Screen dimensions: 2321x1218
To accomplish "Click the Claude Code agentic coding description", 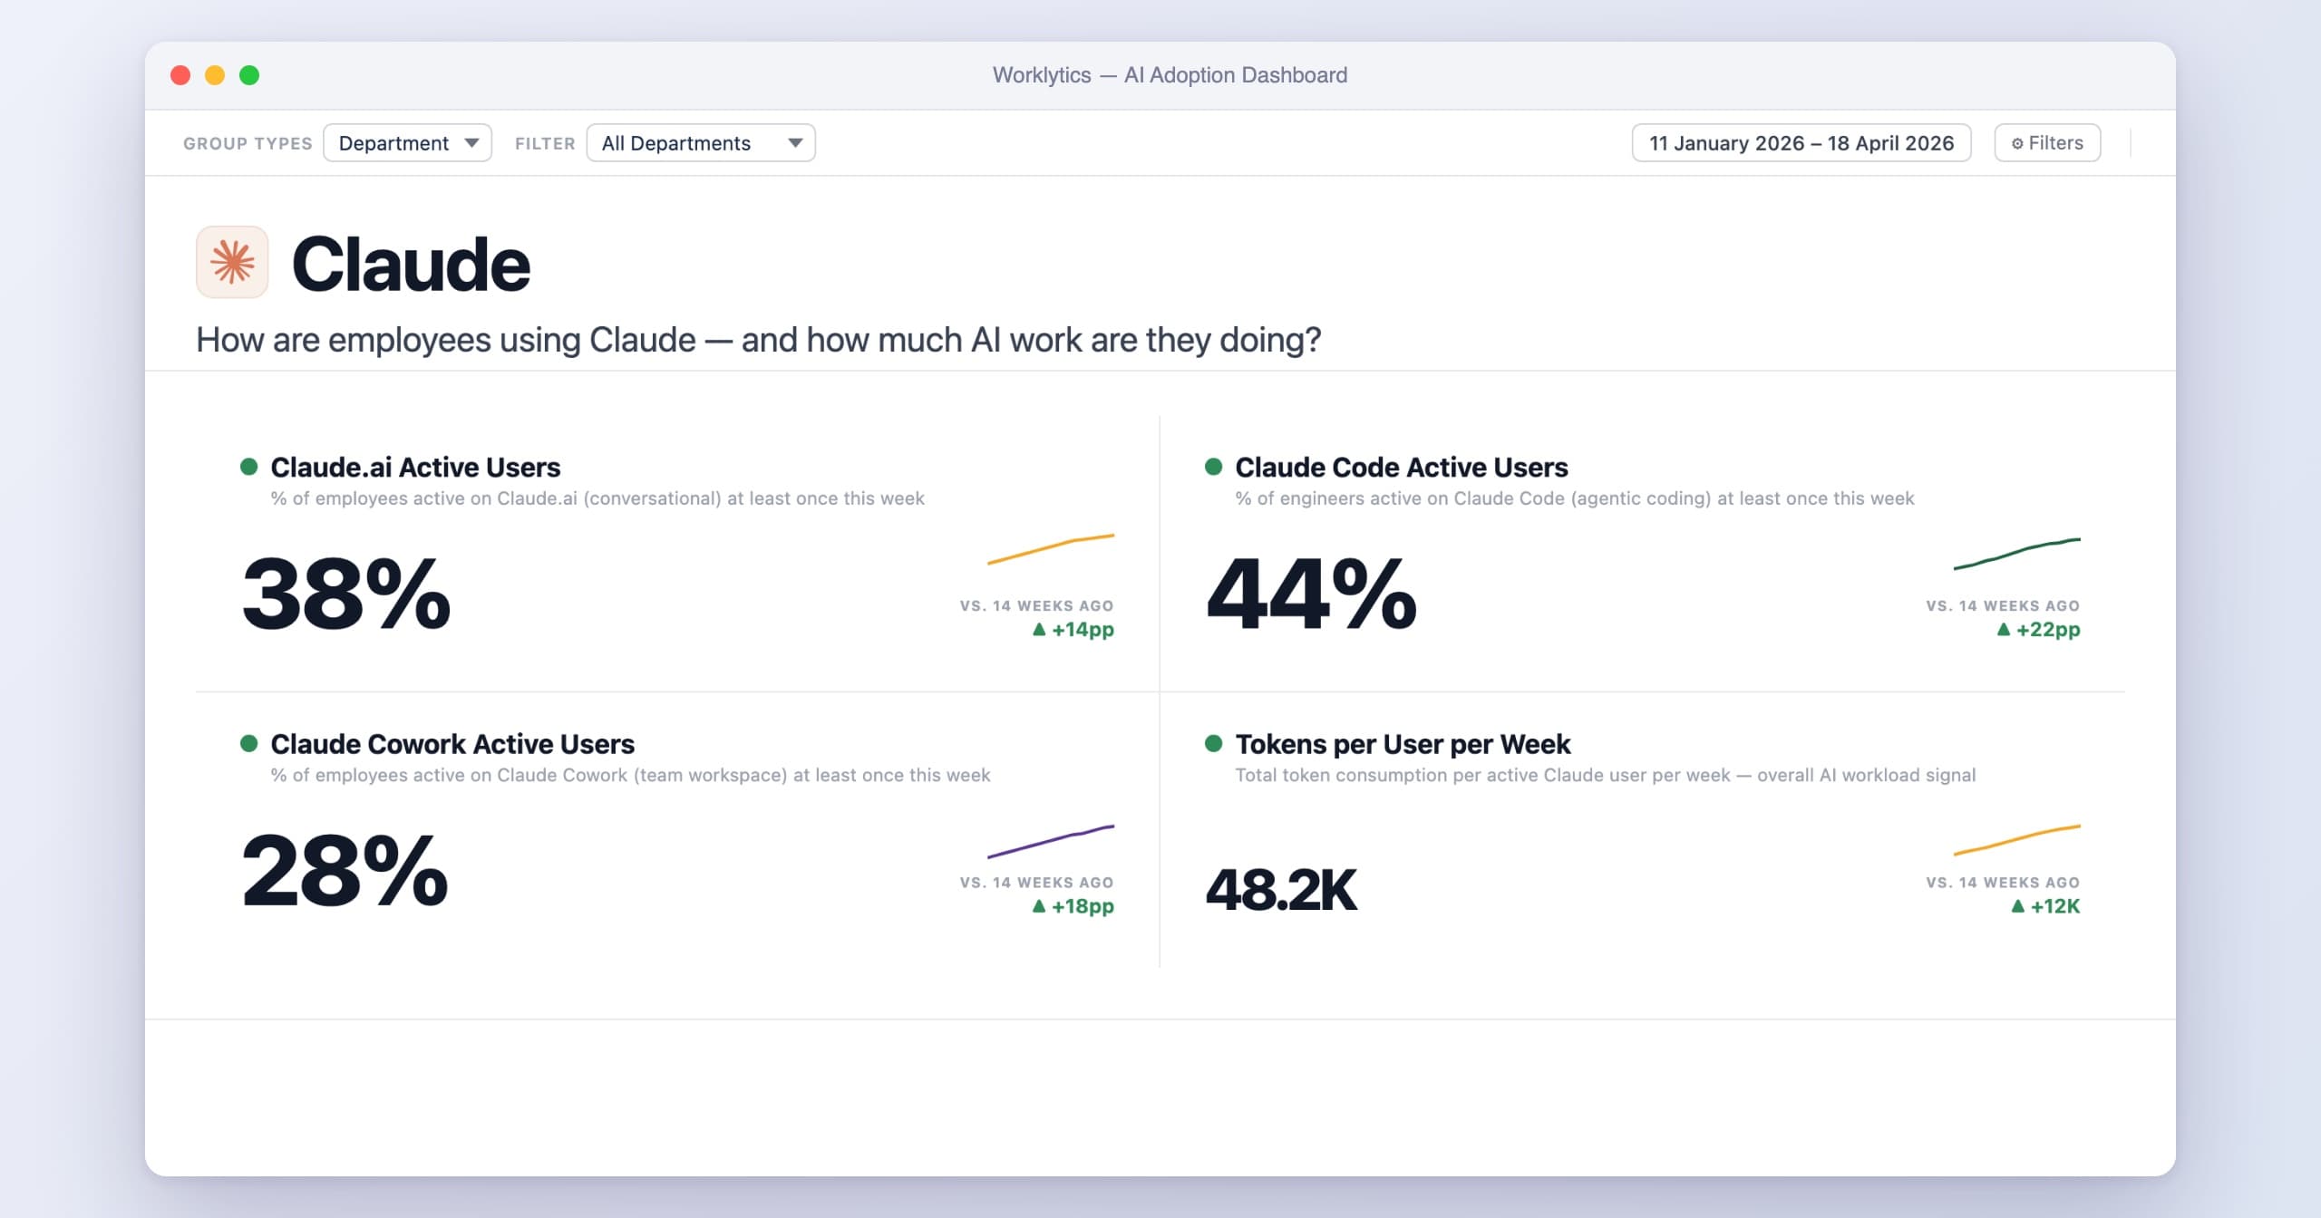I will 1575,498.
